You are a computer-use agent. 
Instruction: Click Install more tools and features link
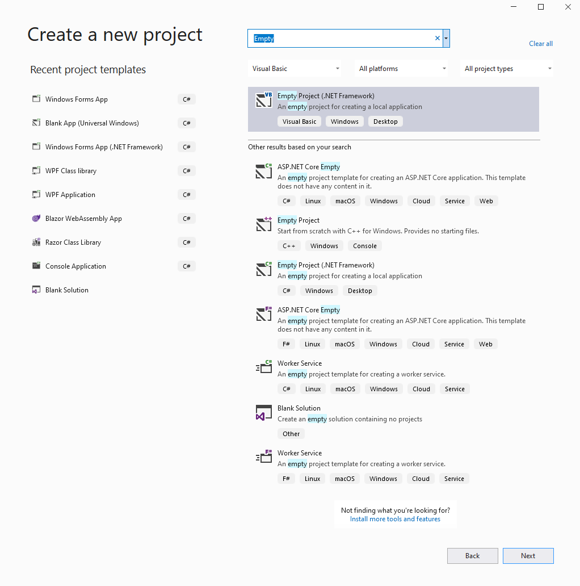(395, 519)
